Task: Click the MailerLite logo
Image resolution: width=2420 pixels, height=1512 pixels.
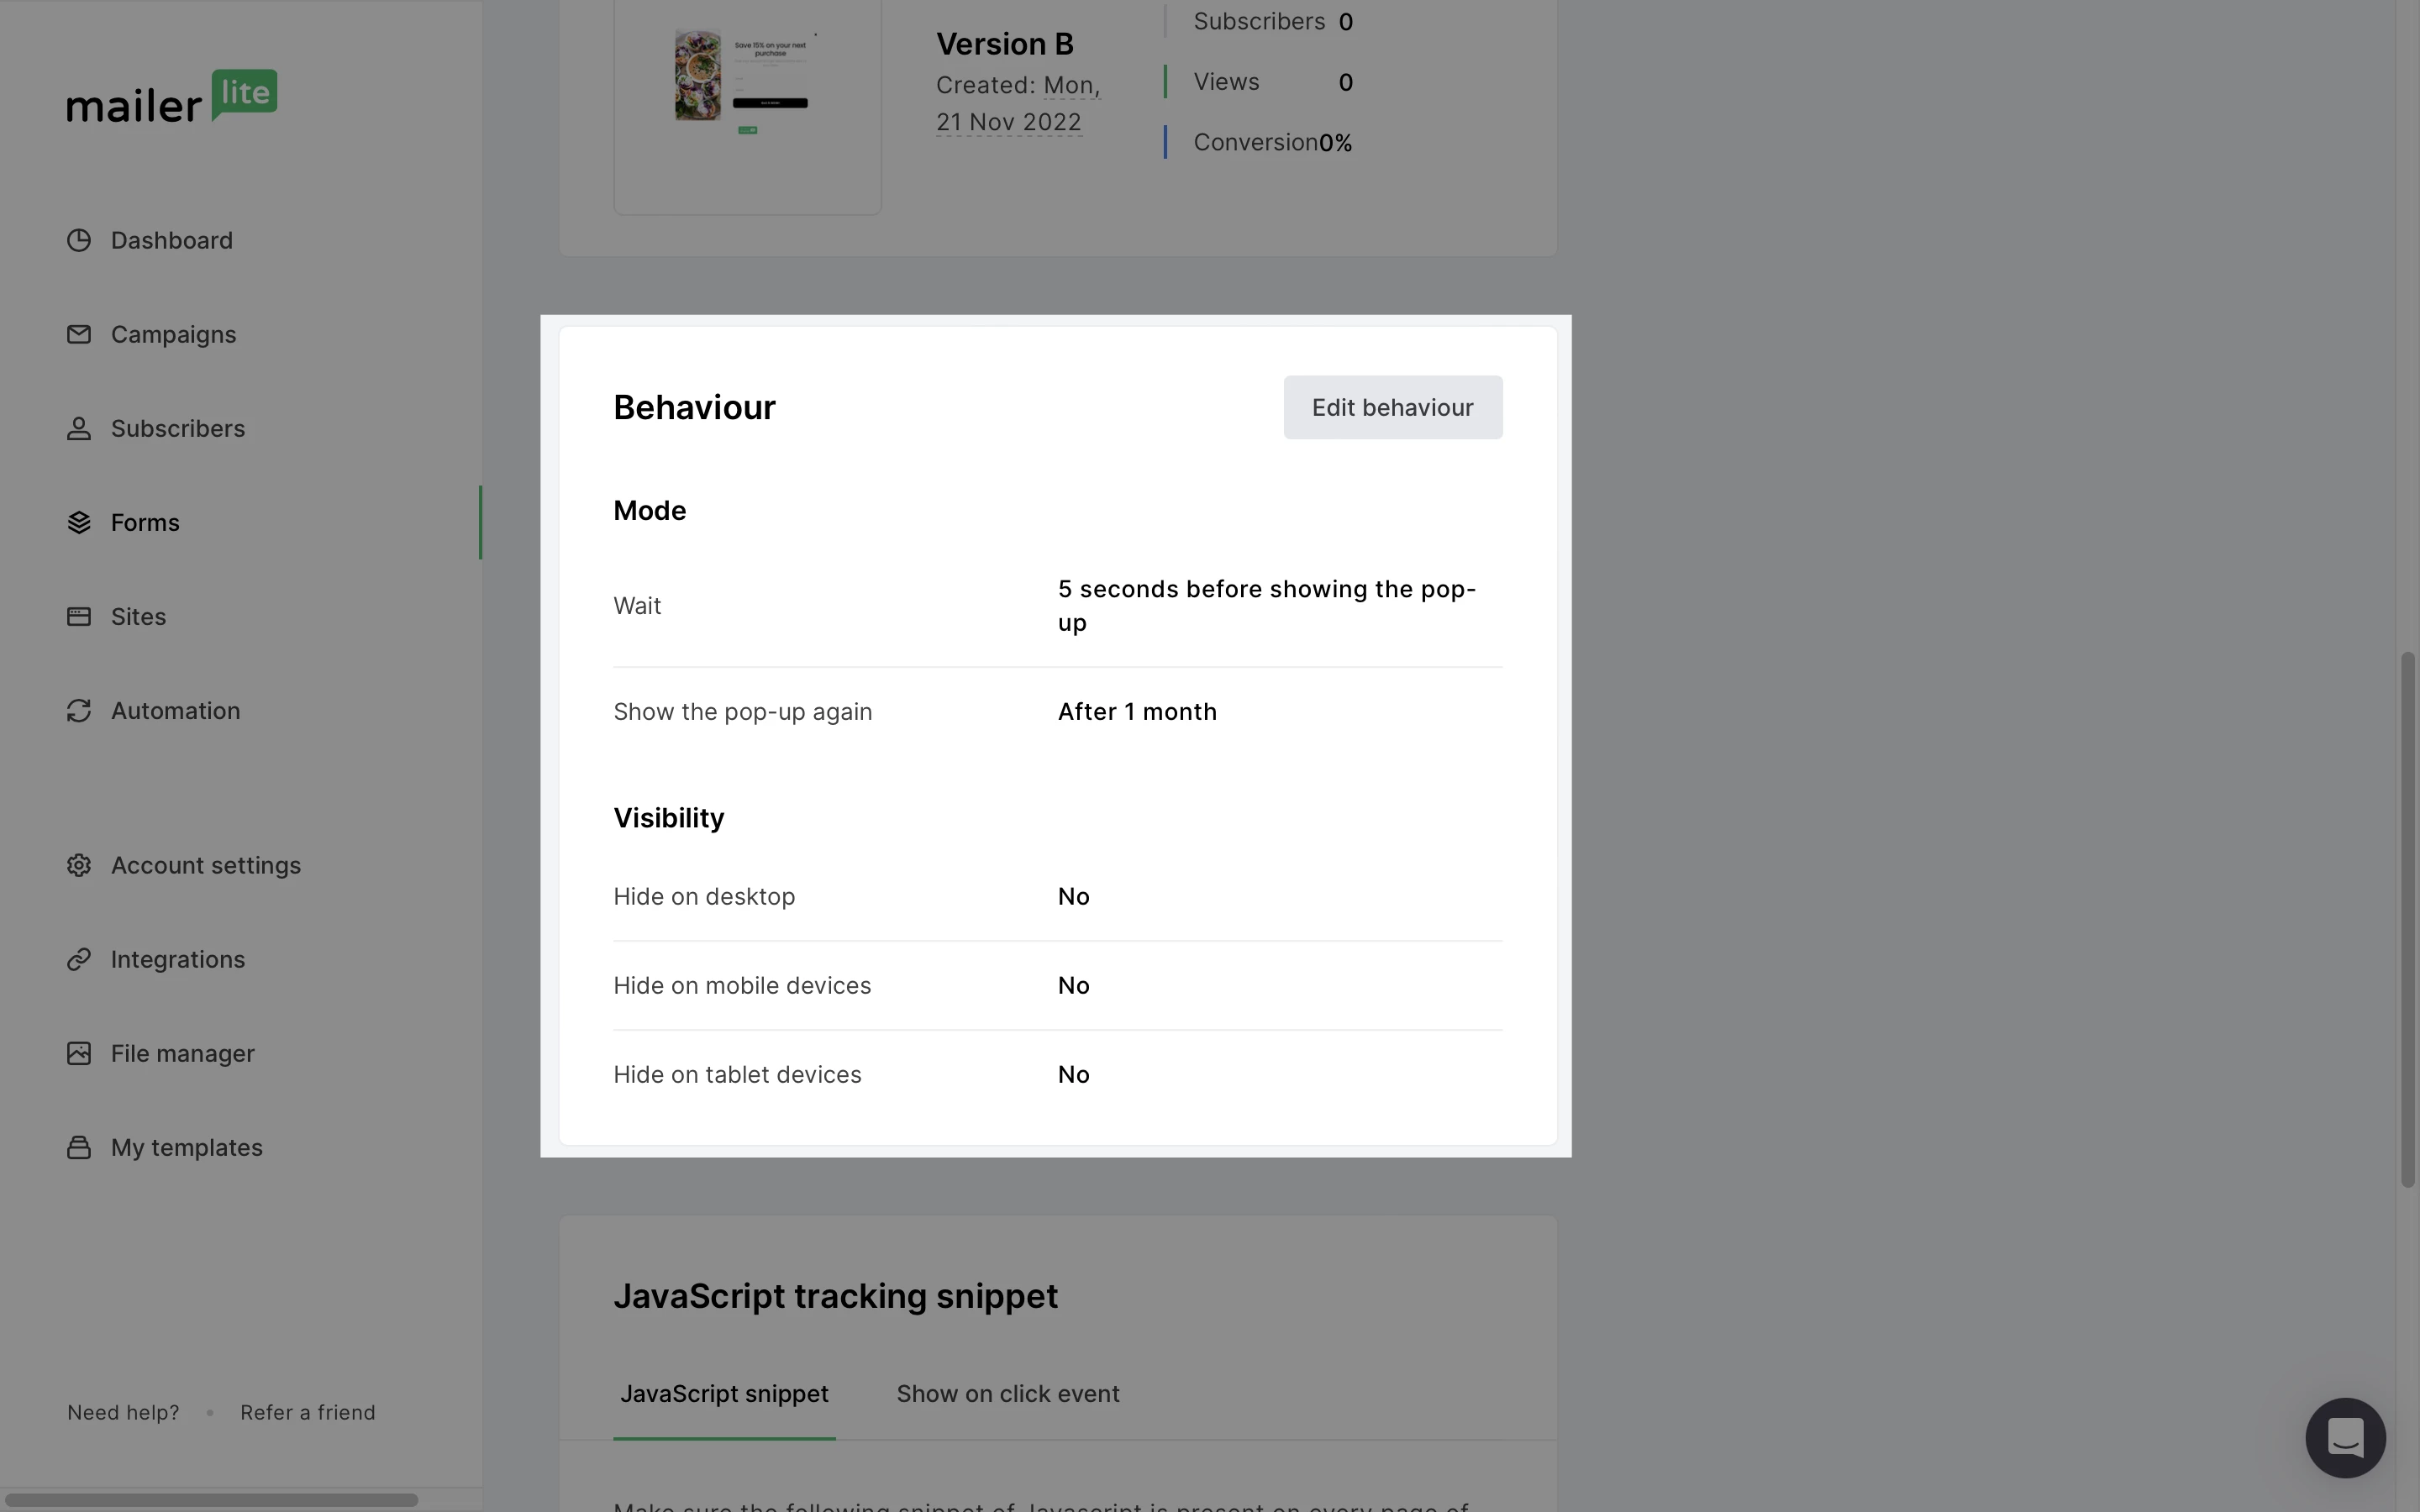Action: tap(172, 97)
